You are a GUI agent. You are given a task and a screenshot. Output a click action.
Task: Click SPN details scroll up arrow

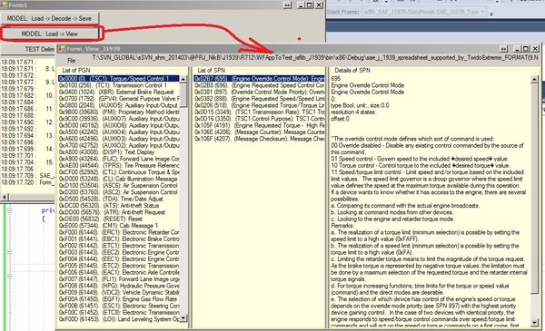click(535, 80)
